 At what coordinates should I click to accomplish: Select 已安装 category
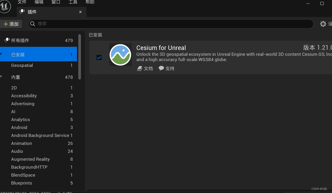pos(38,54)
